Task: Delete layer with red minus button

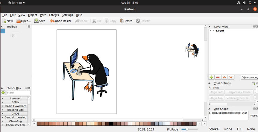Action: 218,77
